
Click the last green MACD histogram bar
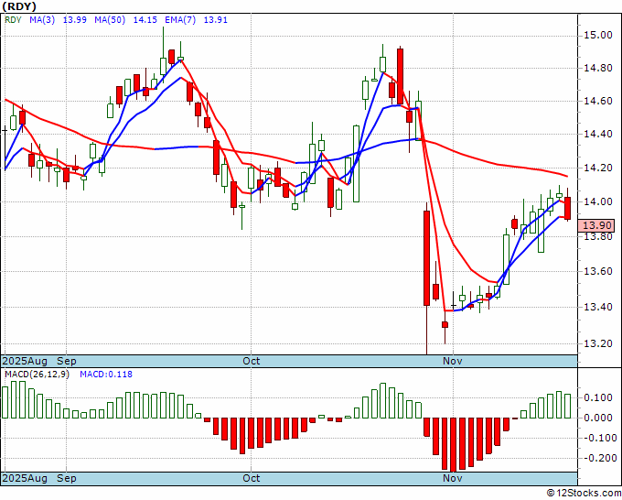coord(568,407)
